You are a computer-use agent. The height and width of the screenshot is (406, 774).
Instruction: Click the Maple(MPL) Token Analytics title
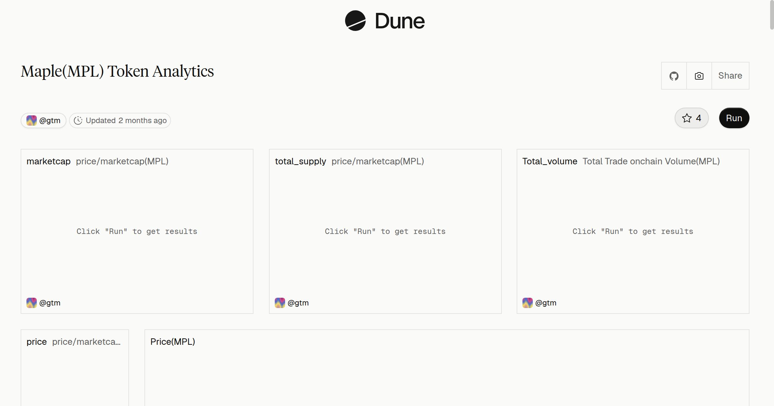click(x=117, y=71)
